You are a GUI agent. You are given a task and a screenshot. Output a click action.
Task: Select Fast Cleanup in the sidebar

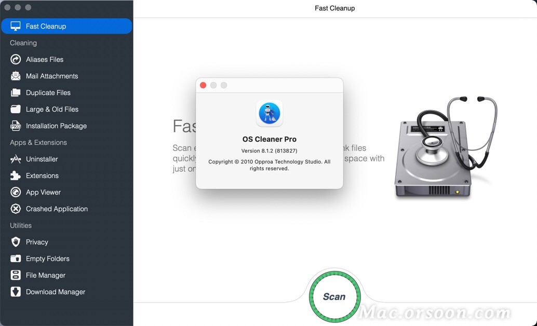(x=66, y=26)
